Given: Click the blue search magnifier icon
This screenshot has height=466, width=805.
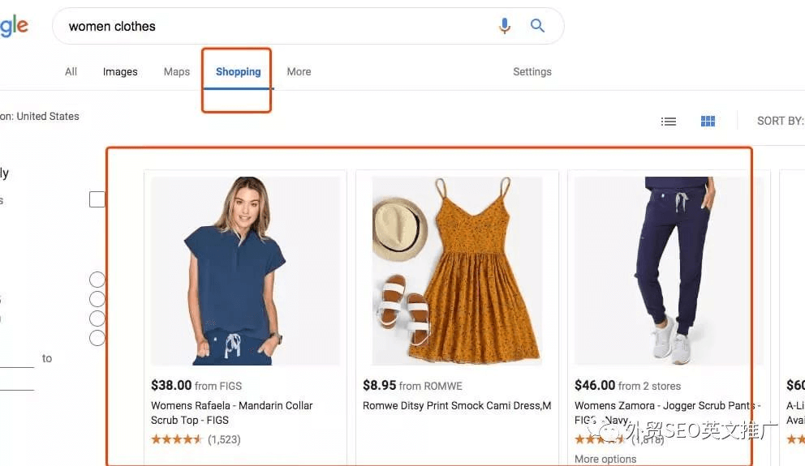Looking at the screenshot, I should coord(537,26).
